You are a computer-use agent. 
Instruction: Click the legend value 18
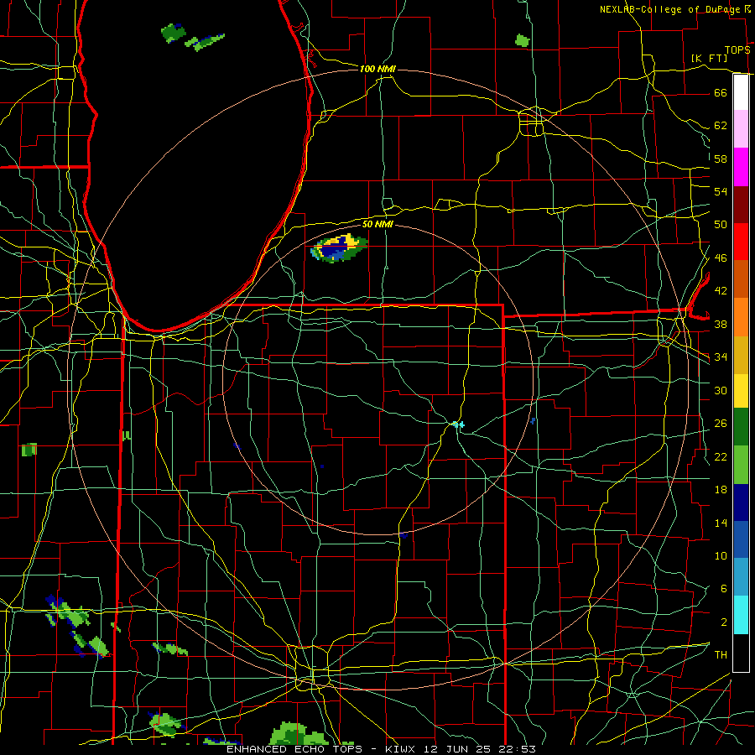coord(721,490)
